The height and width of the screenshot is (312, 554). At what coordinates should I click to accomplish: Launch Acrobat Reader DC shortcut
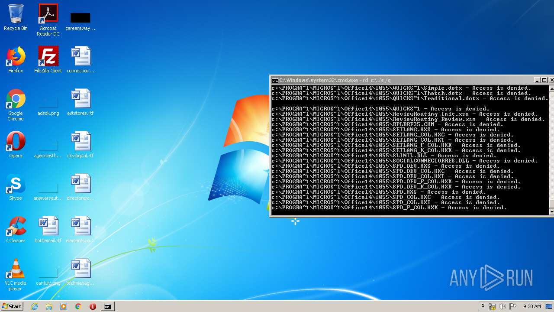[48, 20]
